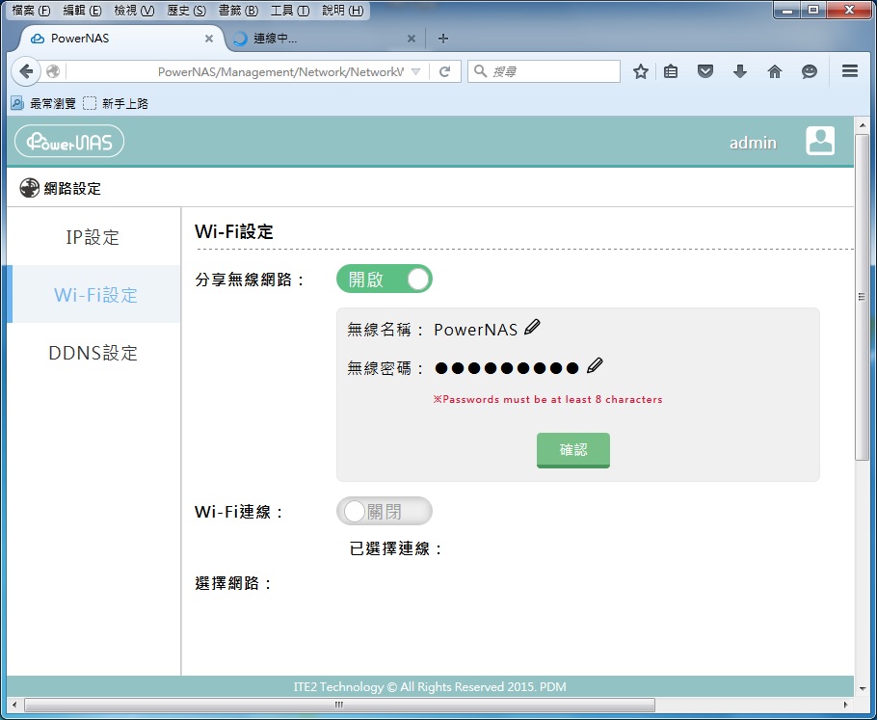Toggle the 分享無線網路 switch off

(x=385, y=279)
